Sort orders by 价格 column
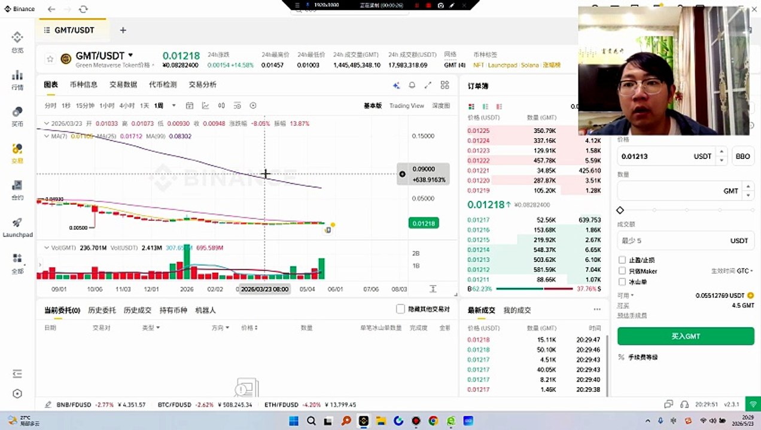761x430 pixels. pyautogui.click(x=249, y=328)
